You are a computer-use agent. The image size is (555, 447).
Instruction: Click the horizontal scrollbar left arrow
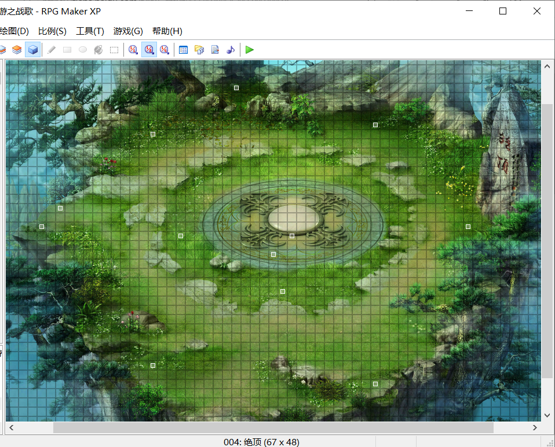pyautogui.click(x=12, y=427)
